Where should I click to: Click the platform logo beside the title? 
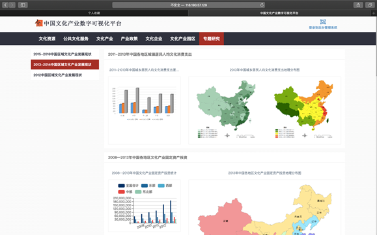pos(38,23)
